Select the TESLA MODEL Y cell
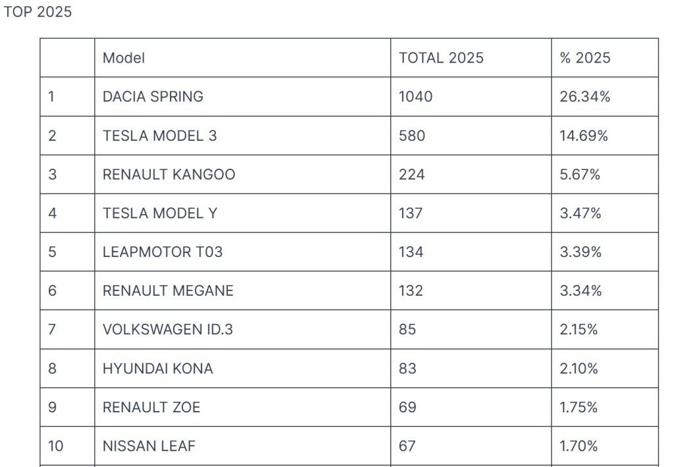 coord(159,213)
